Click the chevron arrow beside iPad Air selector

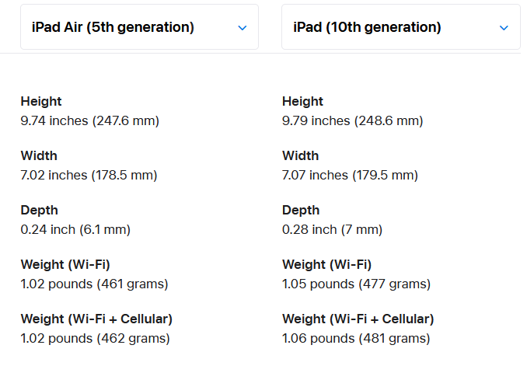[x=242, y=28]
